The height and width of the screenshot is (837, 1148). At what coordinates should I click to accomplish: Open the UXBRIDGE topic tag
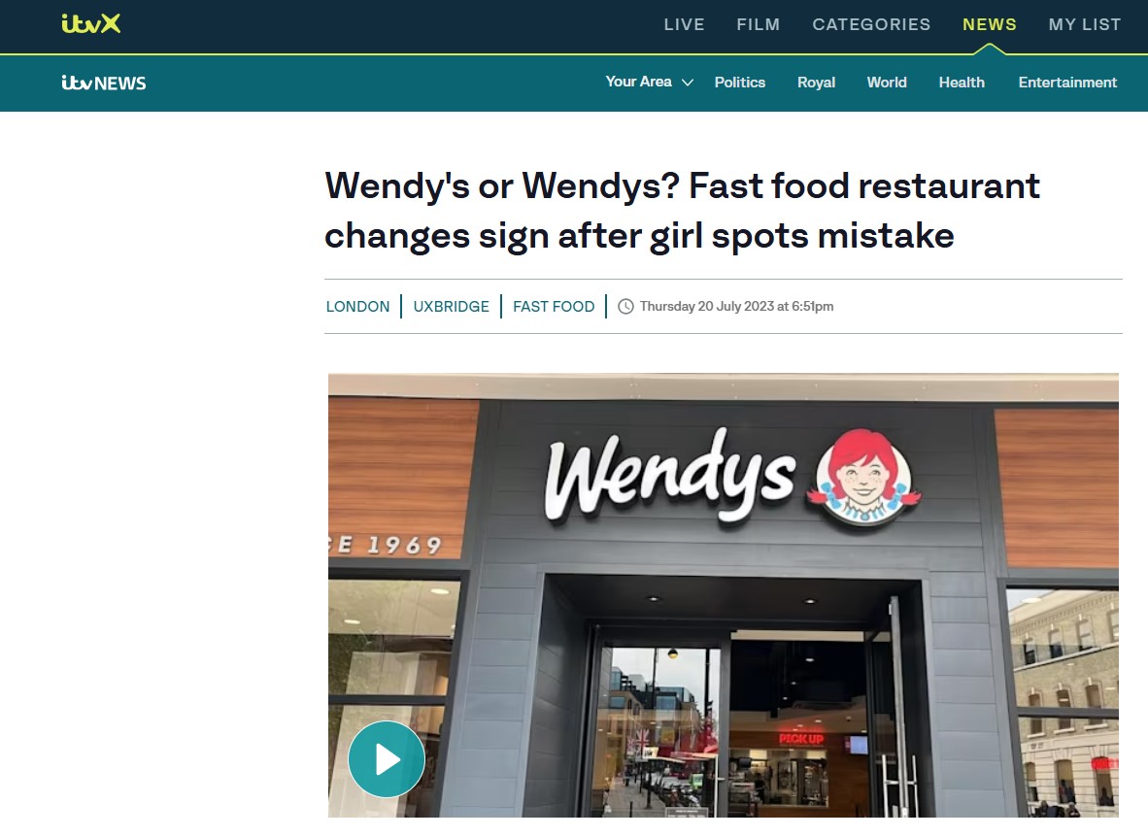tap(451, 307)
